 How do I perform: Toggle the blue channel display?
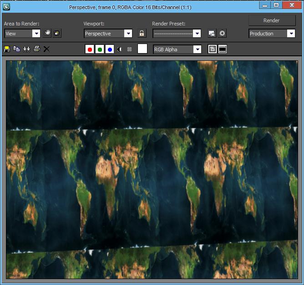[110, 49]
